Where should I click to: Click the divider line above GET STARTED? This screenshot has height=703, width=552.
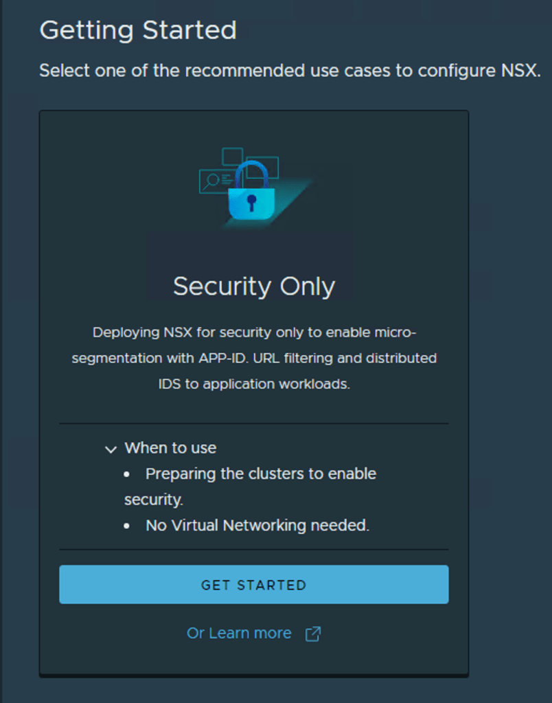click(253, 550)
